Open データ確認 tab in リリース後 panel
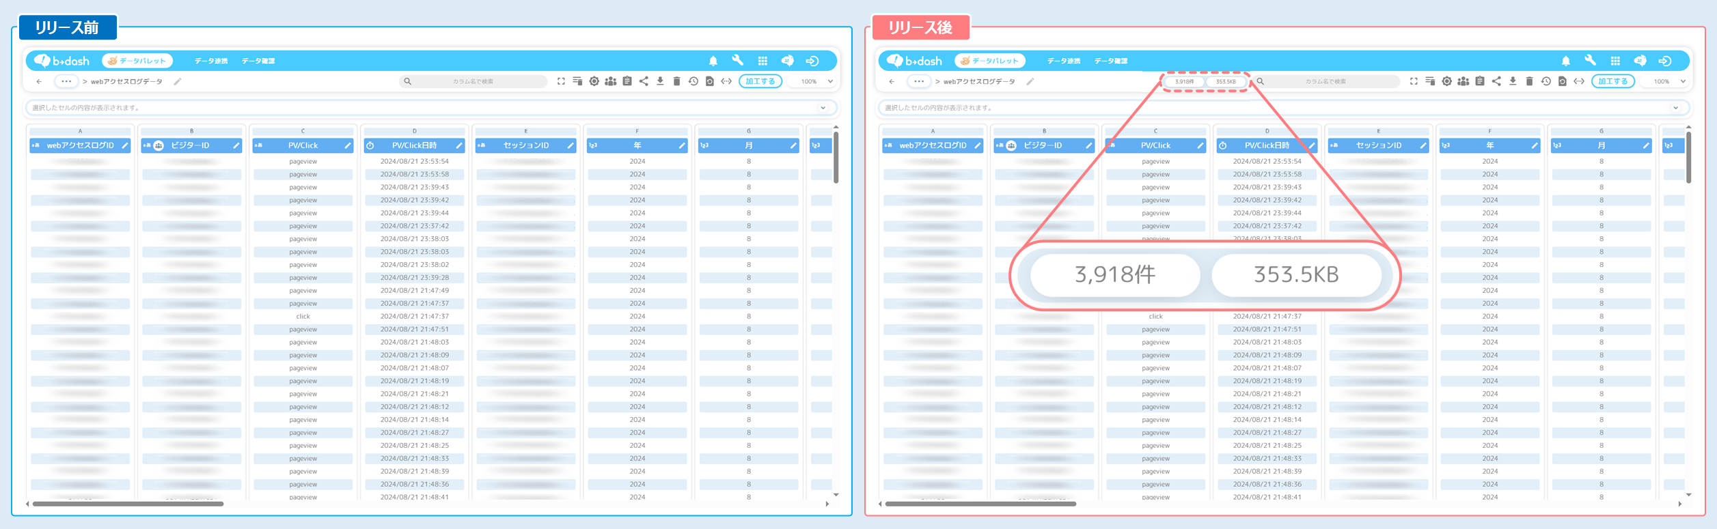1717x529 pixels. [1110, 61]
